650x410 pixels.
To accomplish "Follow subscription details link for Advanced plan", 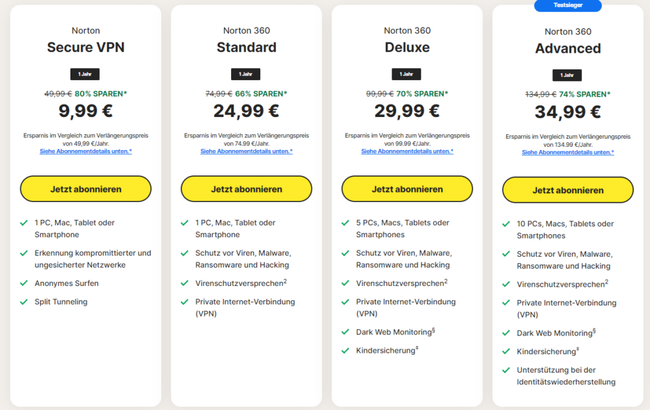I will [567, 153].
